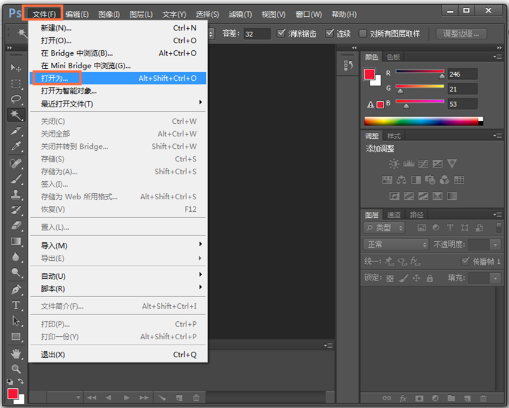Open the 不透明度 opacity dropdown
This screenshot has width=509, height=408.
[495, 245]
